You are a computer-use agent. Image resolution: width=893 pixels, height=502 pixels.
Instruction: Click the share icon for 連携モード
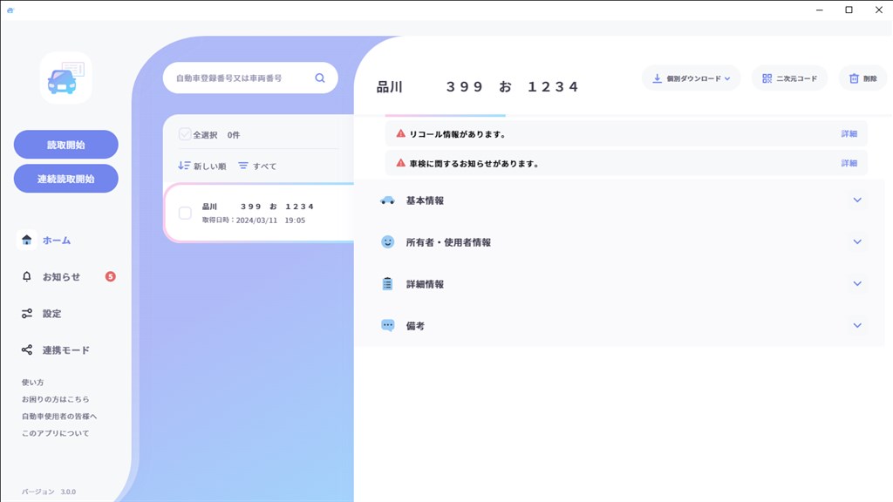click(27, 350)
